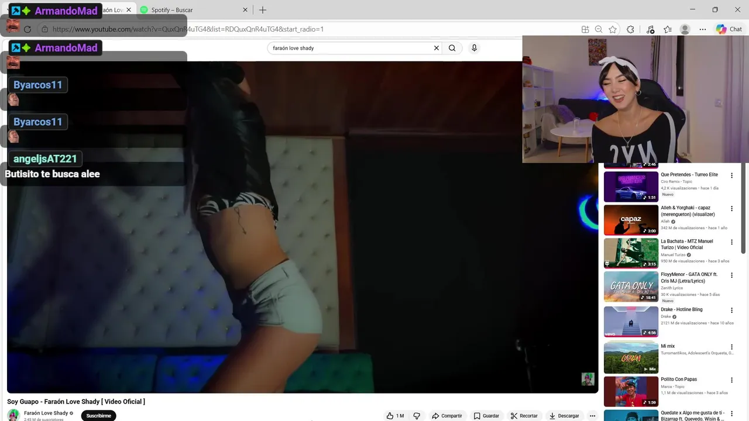Open options for Pollito Con Papas
The image size is (749, 421).
pos(731,380)
